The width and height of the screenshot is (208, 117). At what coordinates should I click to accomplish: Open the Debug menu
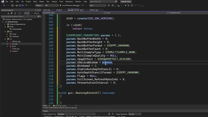tap(42, 2)
